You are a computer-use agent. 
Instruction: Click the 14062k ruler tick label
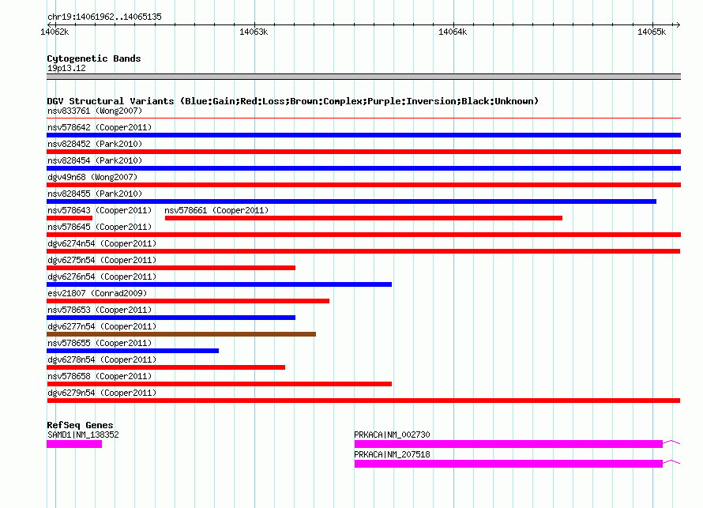coord(55,32)
